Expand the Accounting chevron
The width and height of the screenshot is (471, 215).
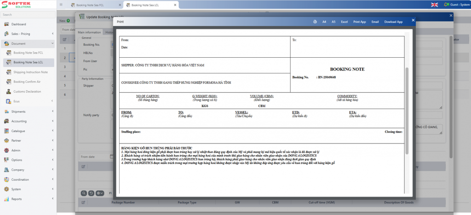coord(52,121)
